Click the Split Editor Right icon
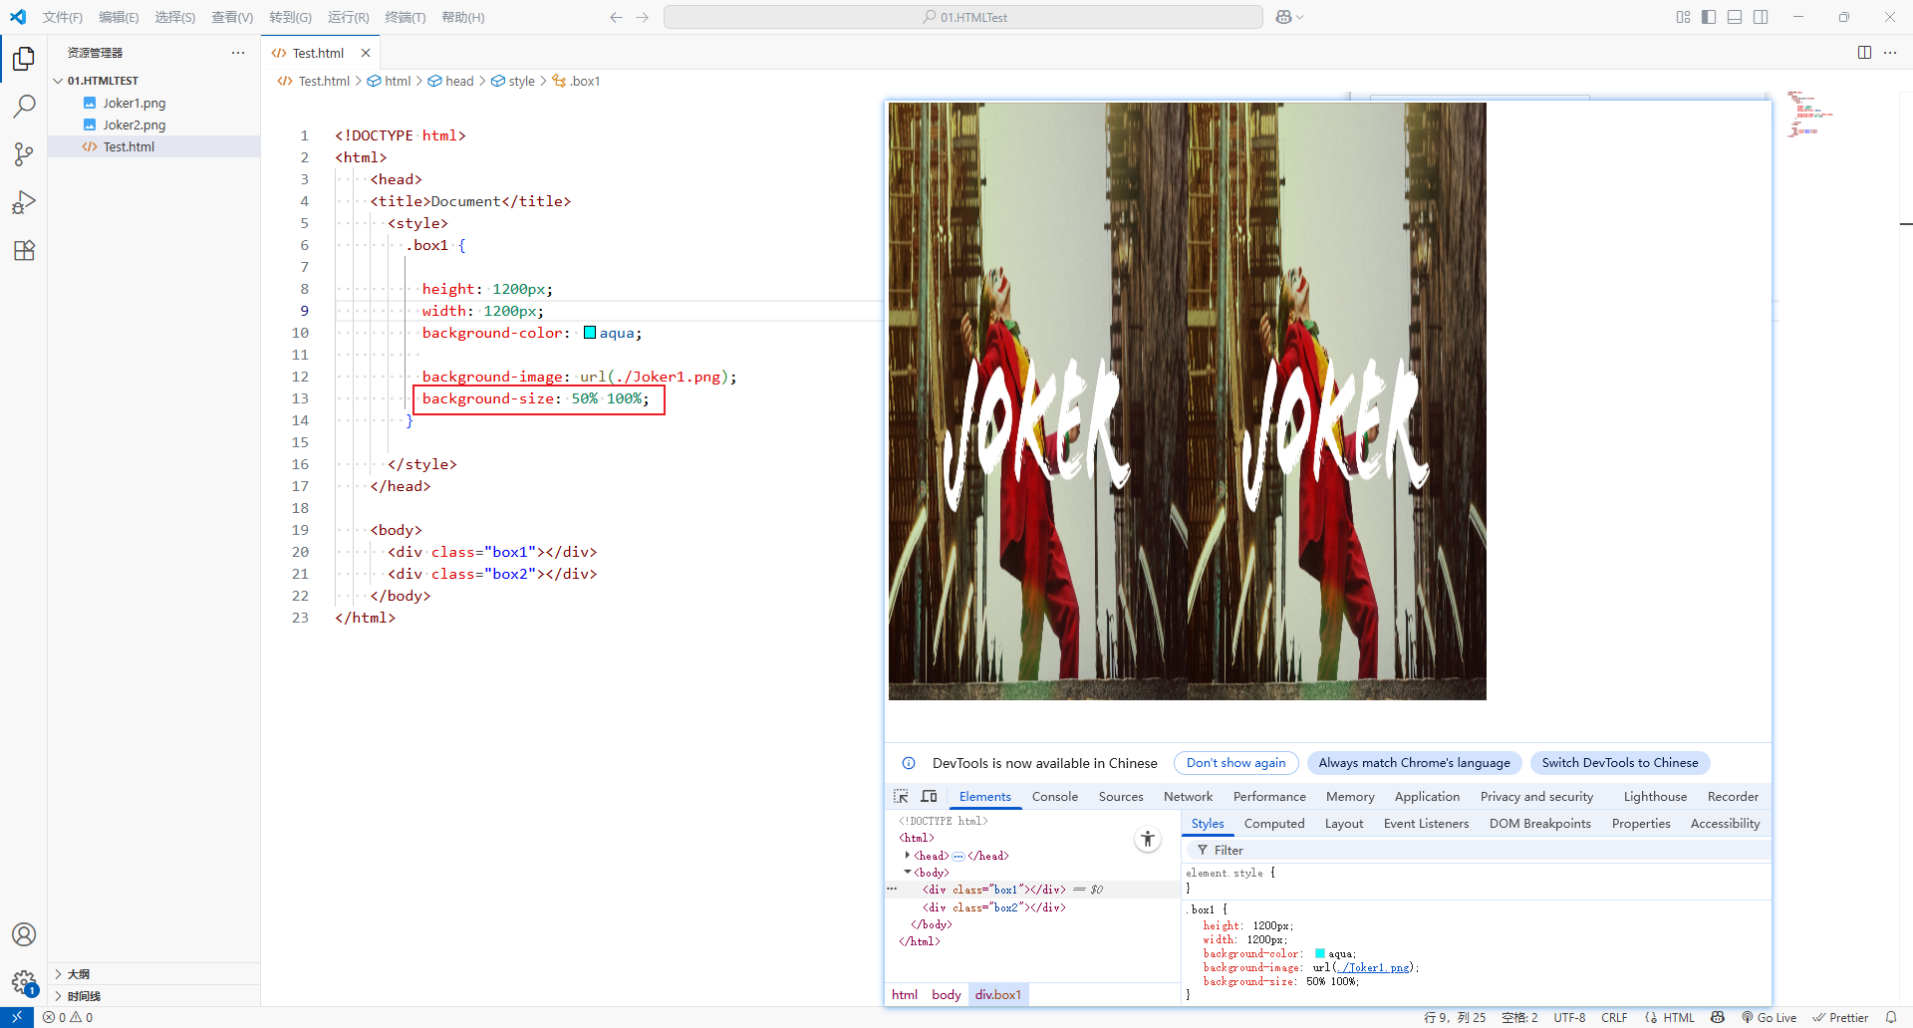The height and width of the screenshot is (1028, 1913). click(x=1864, y=53)
